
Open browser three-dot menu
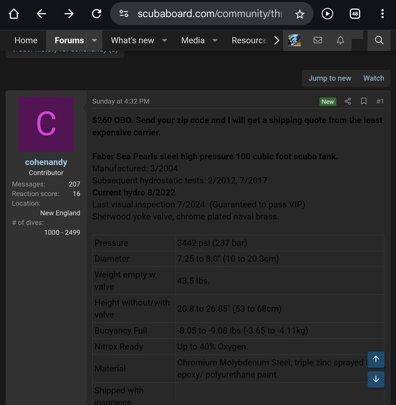[382, 14]
